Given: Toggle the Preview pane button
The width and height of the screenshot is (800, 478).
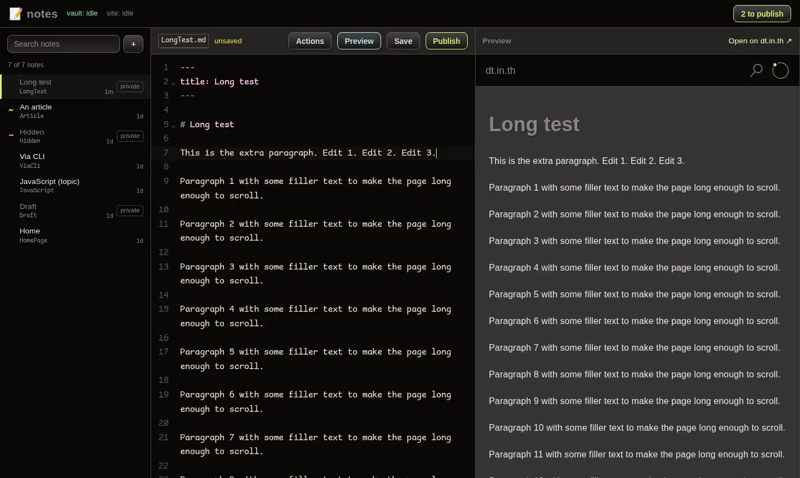Looking at the screenshot, I should pos(359,41).
